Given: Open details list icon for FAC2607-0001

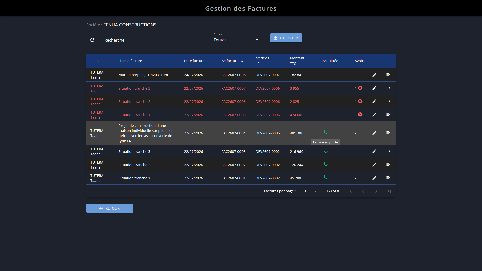Looking at the screenshot, I should click(388, 178).
